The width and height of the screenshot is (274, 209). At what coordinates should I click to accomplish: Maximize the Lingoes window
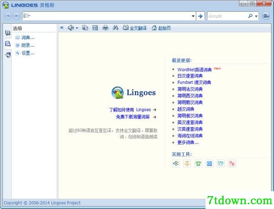(252, 3)
